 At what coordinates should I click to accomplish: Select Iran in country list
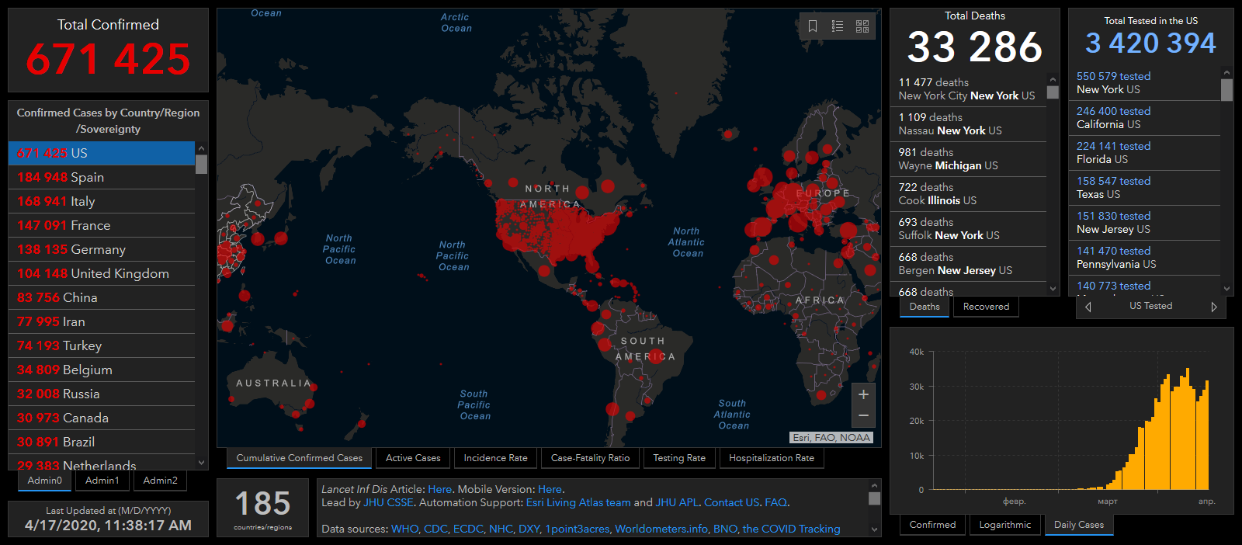pos(102,321)
